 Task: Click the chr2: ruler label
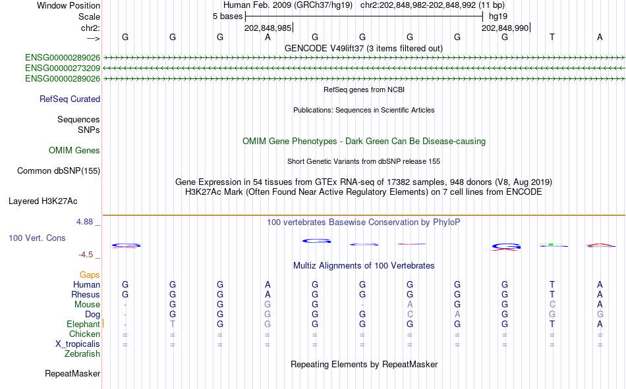point(90,28)
